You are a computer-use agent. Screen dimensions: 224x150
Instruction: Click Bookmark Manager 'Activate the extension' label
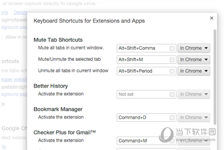click(x=61, y=117)
